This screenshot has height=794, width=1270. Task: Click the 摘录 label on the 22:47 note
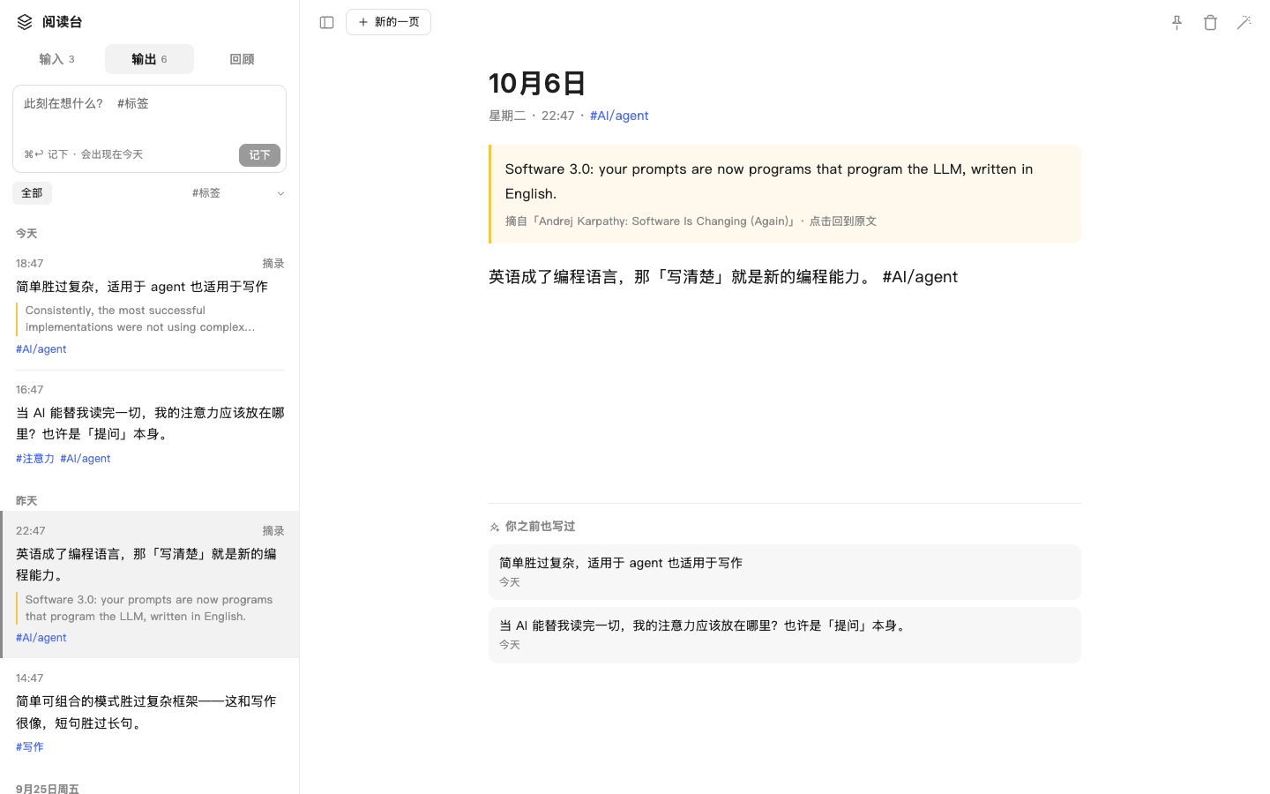(273, 531)
